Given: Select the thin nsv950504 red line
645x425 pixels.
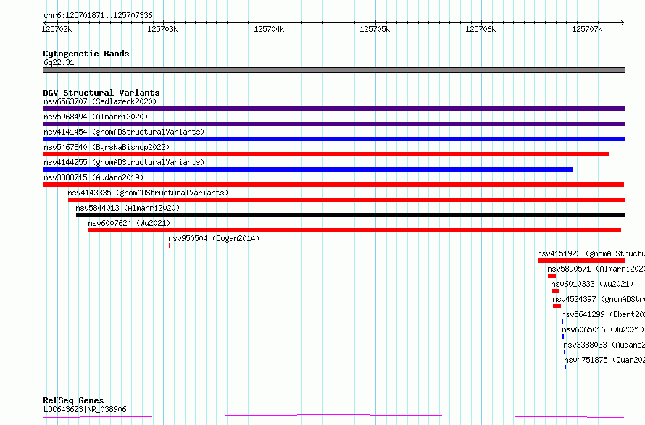Looking at the screenshot, I should tap(397, 245).
